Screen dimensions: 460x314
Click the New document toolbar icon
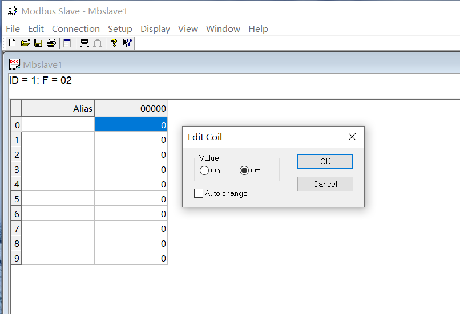point(12,43)
